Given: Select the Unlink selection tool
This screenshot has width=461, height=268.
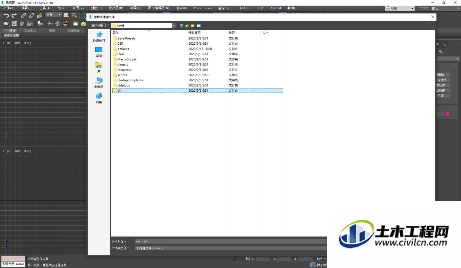Looking at the screenshot, I should coord(31,15).
